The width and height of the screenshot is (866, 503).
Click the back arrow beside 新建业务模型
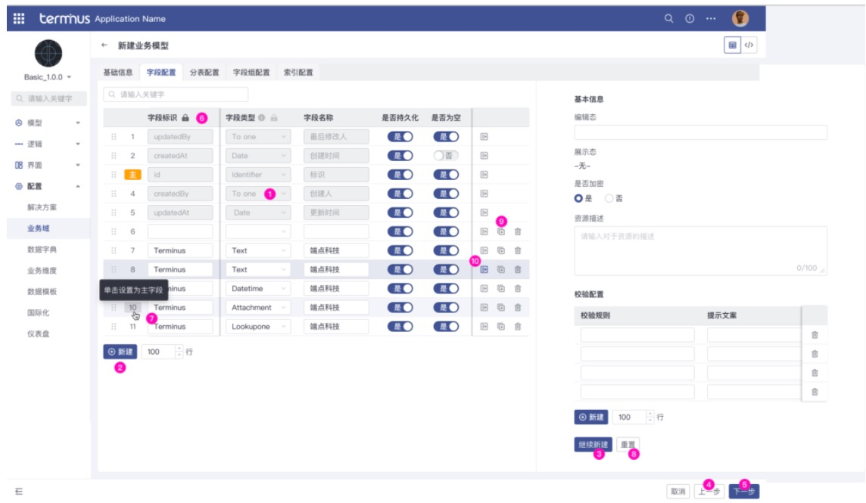point(104,46)
